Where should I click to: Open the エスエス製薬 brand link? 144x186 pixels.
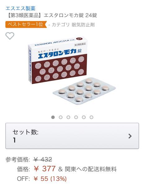20,8
